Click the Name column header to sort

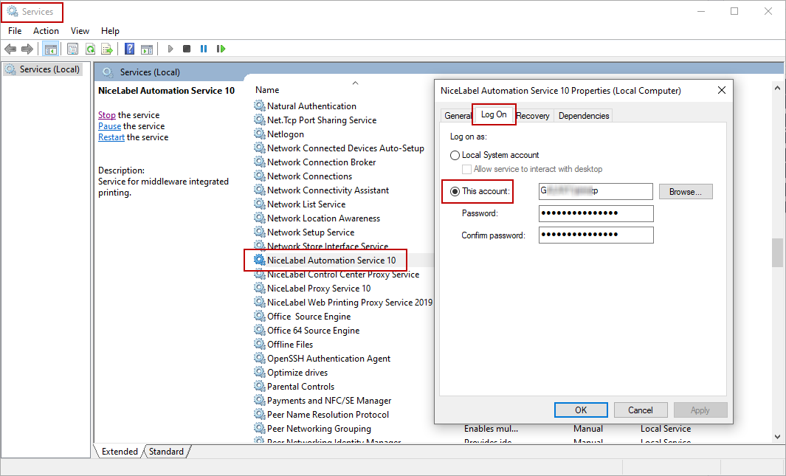tap(267, 90)
